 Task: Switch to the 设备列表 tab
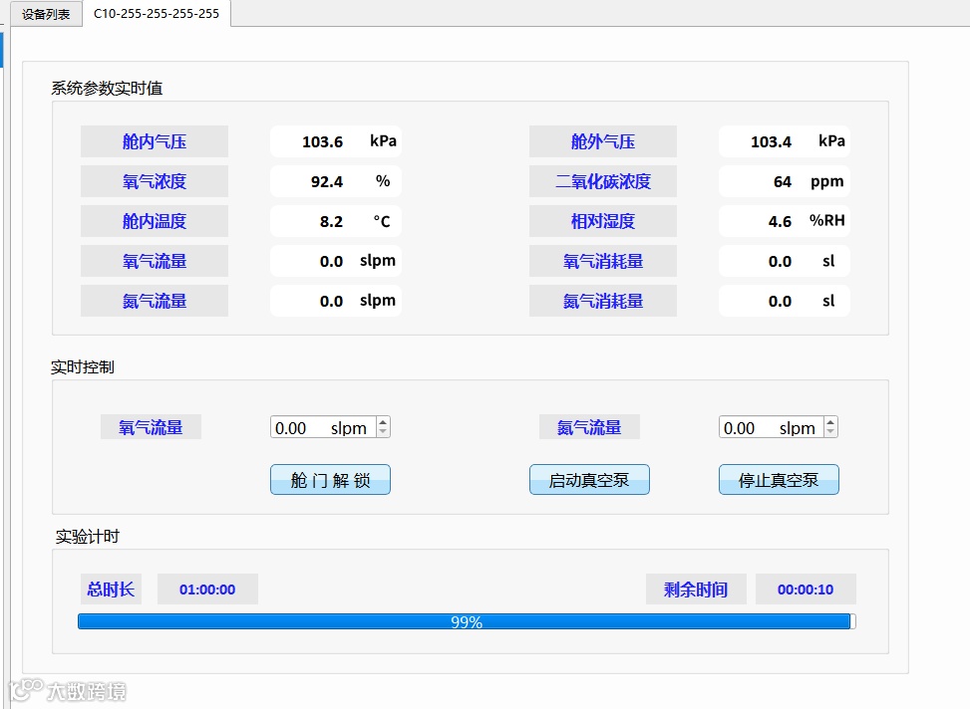[x=45, y=14]
